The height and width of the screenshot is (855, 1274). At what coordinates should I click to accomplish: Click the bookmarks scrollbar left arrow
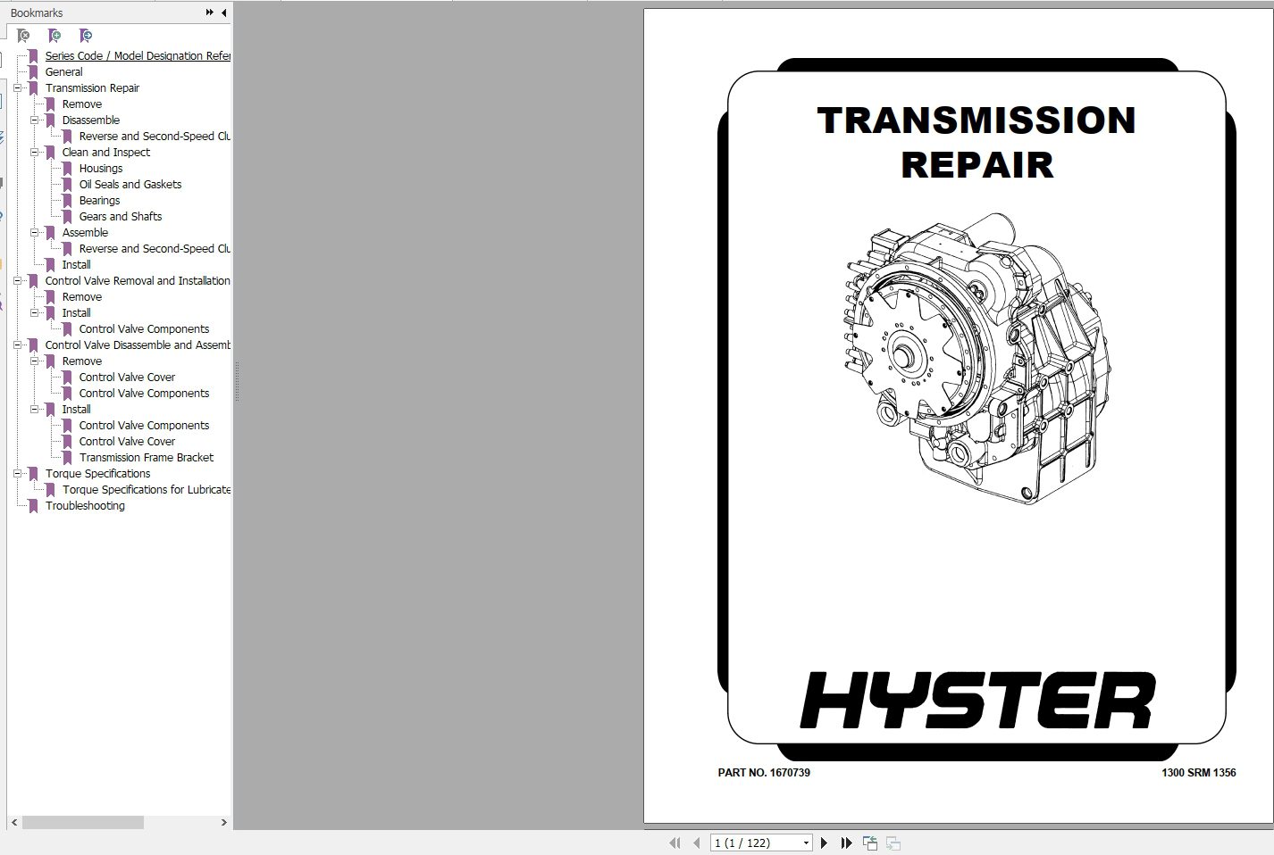click(x=13, y=822)
